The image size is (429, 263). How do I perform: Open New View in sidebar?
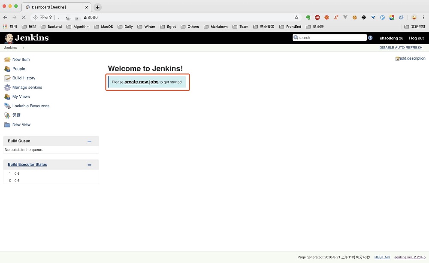tap(21, 124)
